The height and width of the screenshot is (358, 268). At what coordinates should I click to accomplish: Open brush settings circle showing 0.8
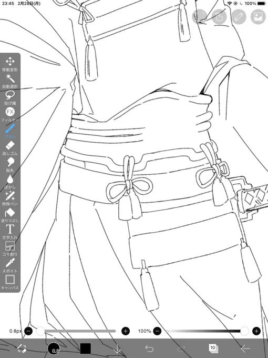pyautogui.click(x=54, y=349)
